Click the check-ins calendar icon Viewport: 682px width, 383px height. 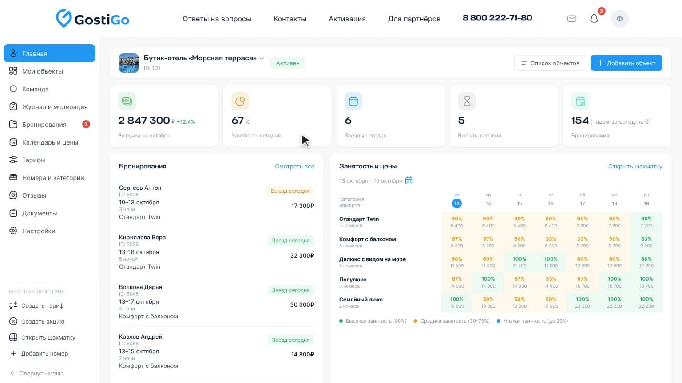pyautogui.click(x=353, y=101)
